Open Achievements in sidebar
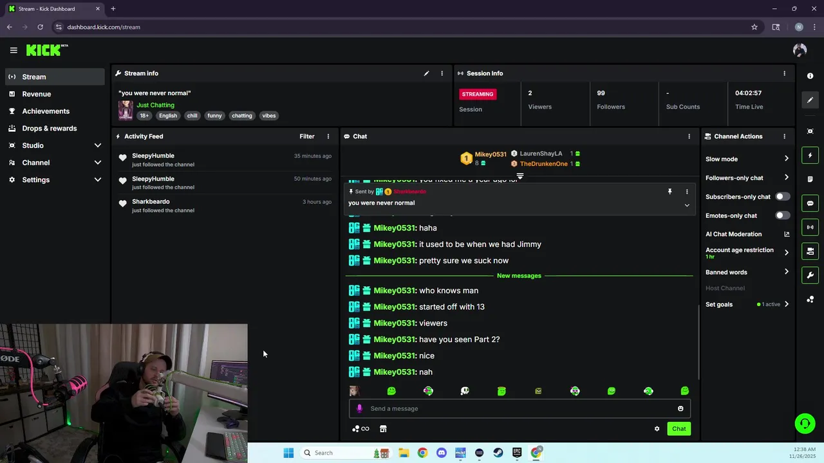Viewport: 824px width, 463px height. [55, 111]
